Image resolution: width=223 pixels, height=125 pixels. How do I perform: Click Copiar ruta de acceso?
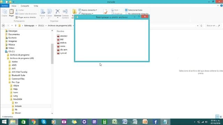pos(26,14)
